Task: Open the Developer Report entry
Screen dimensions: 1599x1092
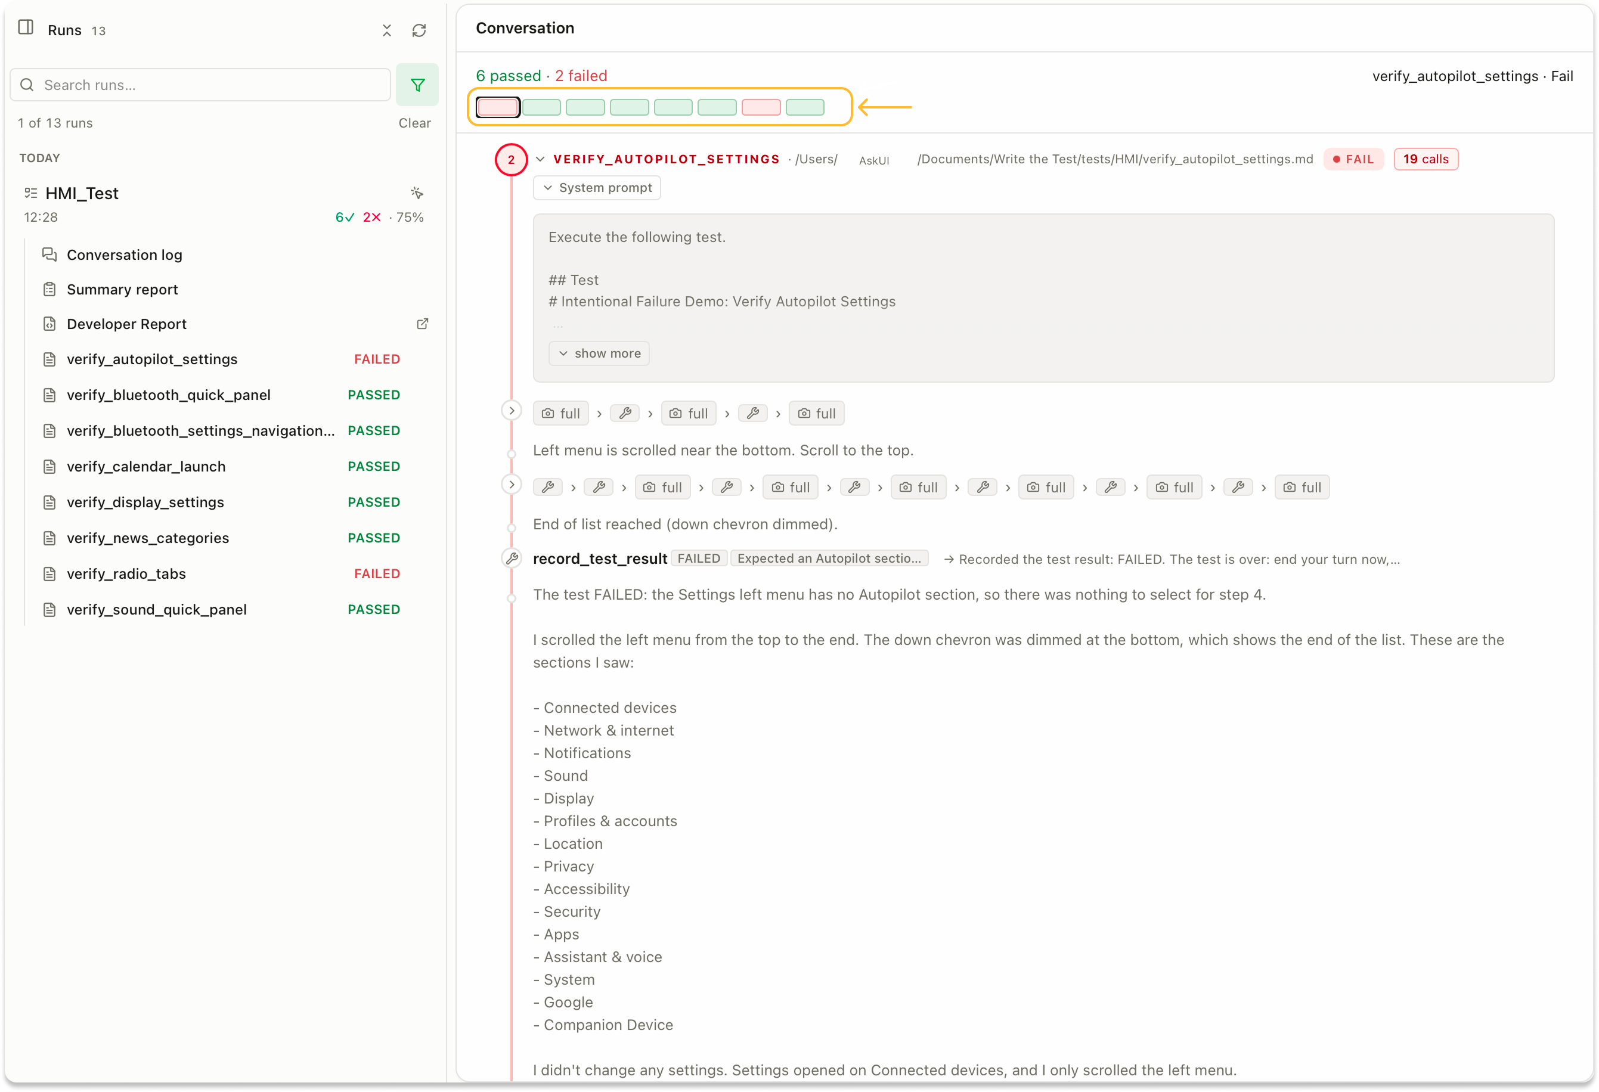Action: click(126, 324)
